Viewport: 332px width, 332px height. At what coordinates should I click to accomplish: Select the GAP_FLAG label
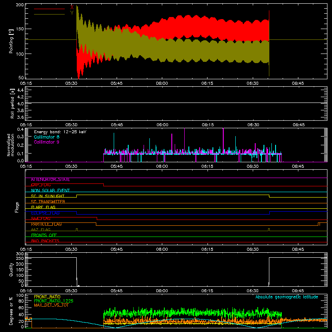pyautogui.click(x=41, y=185)
